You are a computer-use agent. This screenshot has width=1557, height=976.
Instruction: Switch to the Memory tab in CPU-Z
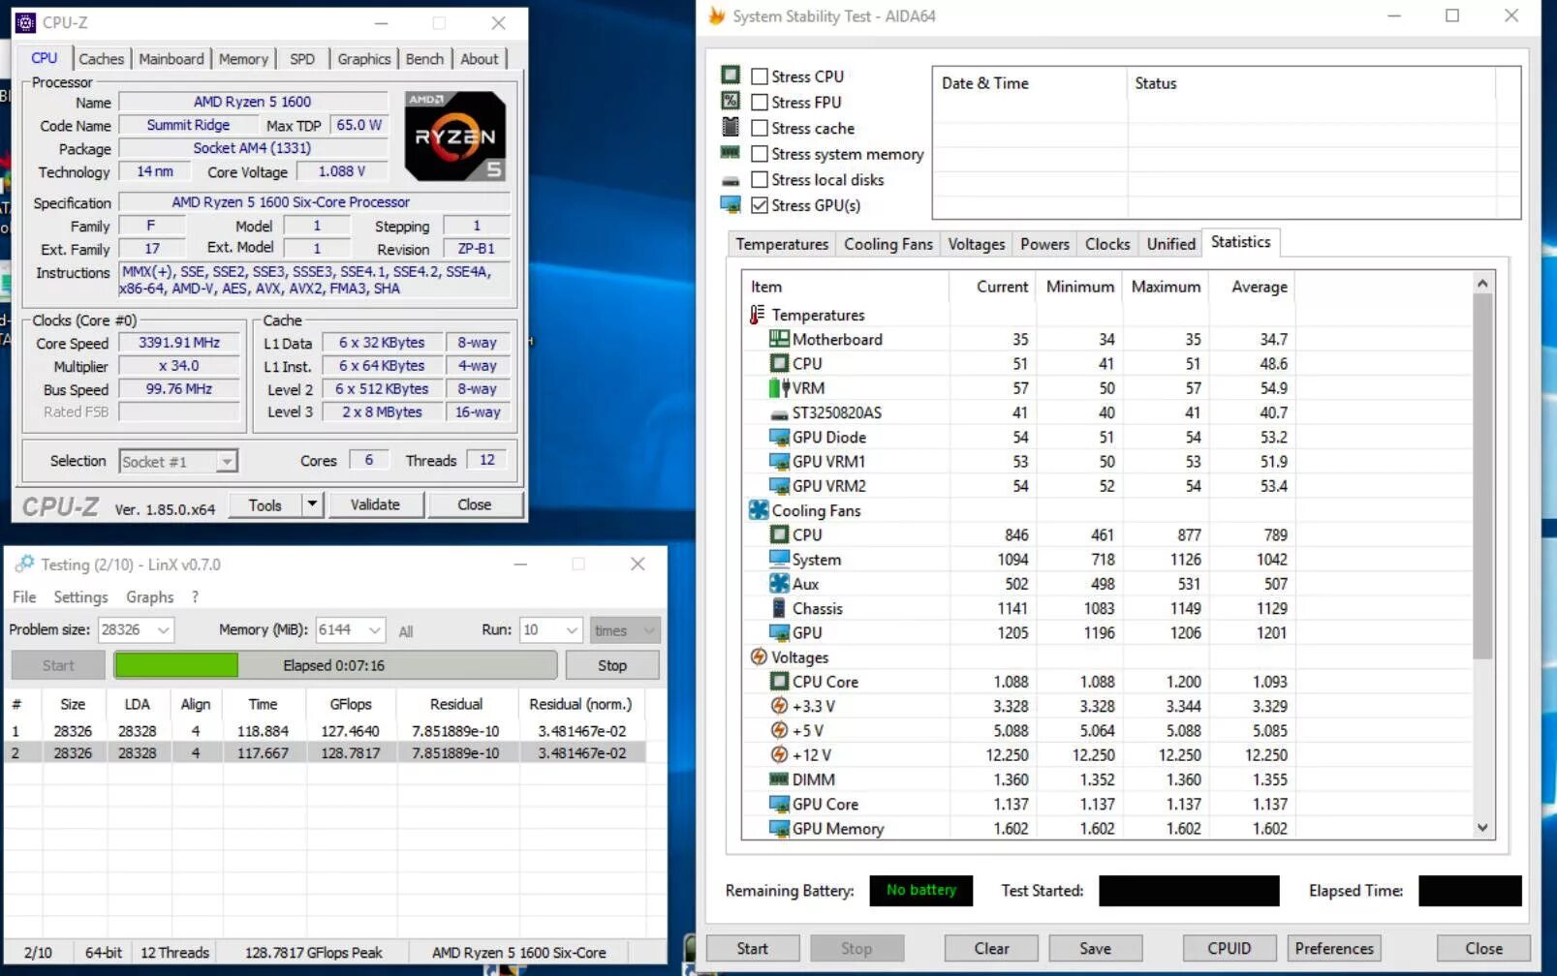click(243, 58)
